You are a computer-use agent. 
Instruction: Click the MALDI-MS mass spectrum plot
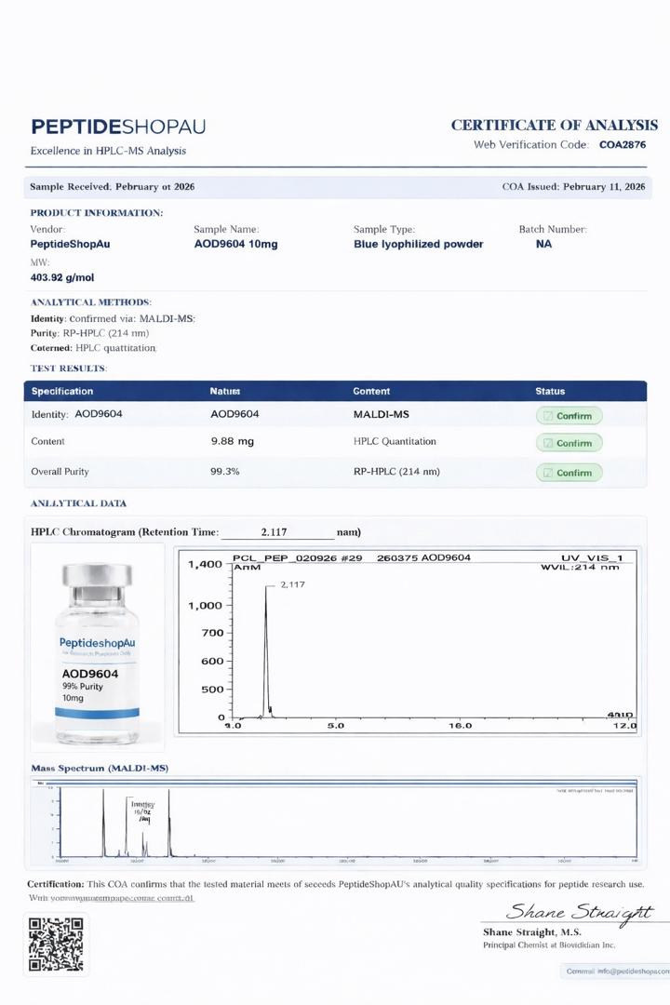(x=336, y=821)
